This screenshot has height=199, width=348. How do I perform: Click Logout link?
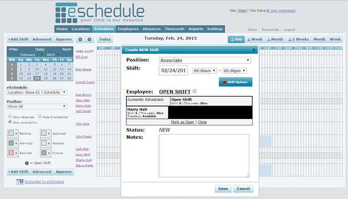(289, 29)
